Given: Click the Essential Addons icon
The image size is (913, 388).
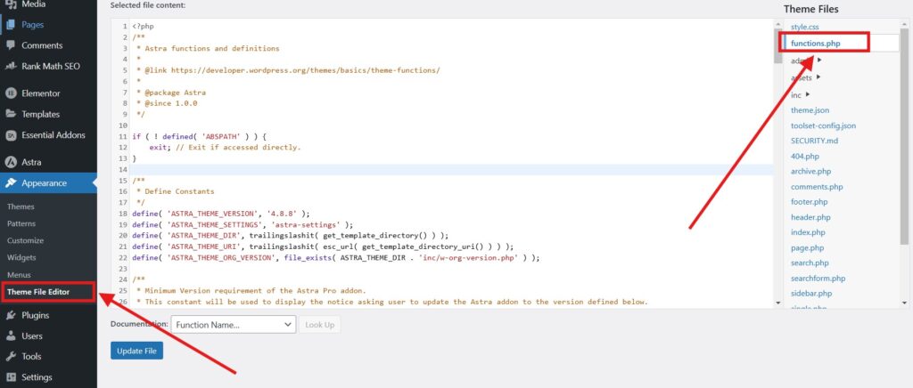Looking at the screenshot, I should click(11, 135).
